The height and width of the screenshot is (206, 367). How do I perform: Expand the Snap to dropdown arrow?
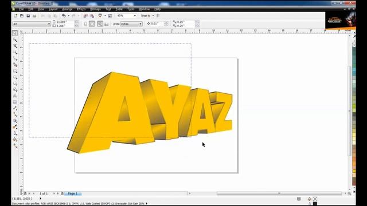tap(153, 15)
